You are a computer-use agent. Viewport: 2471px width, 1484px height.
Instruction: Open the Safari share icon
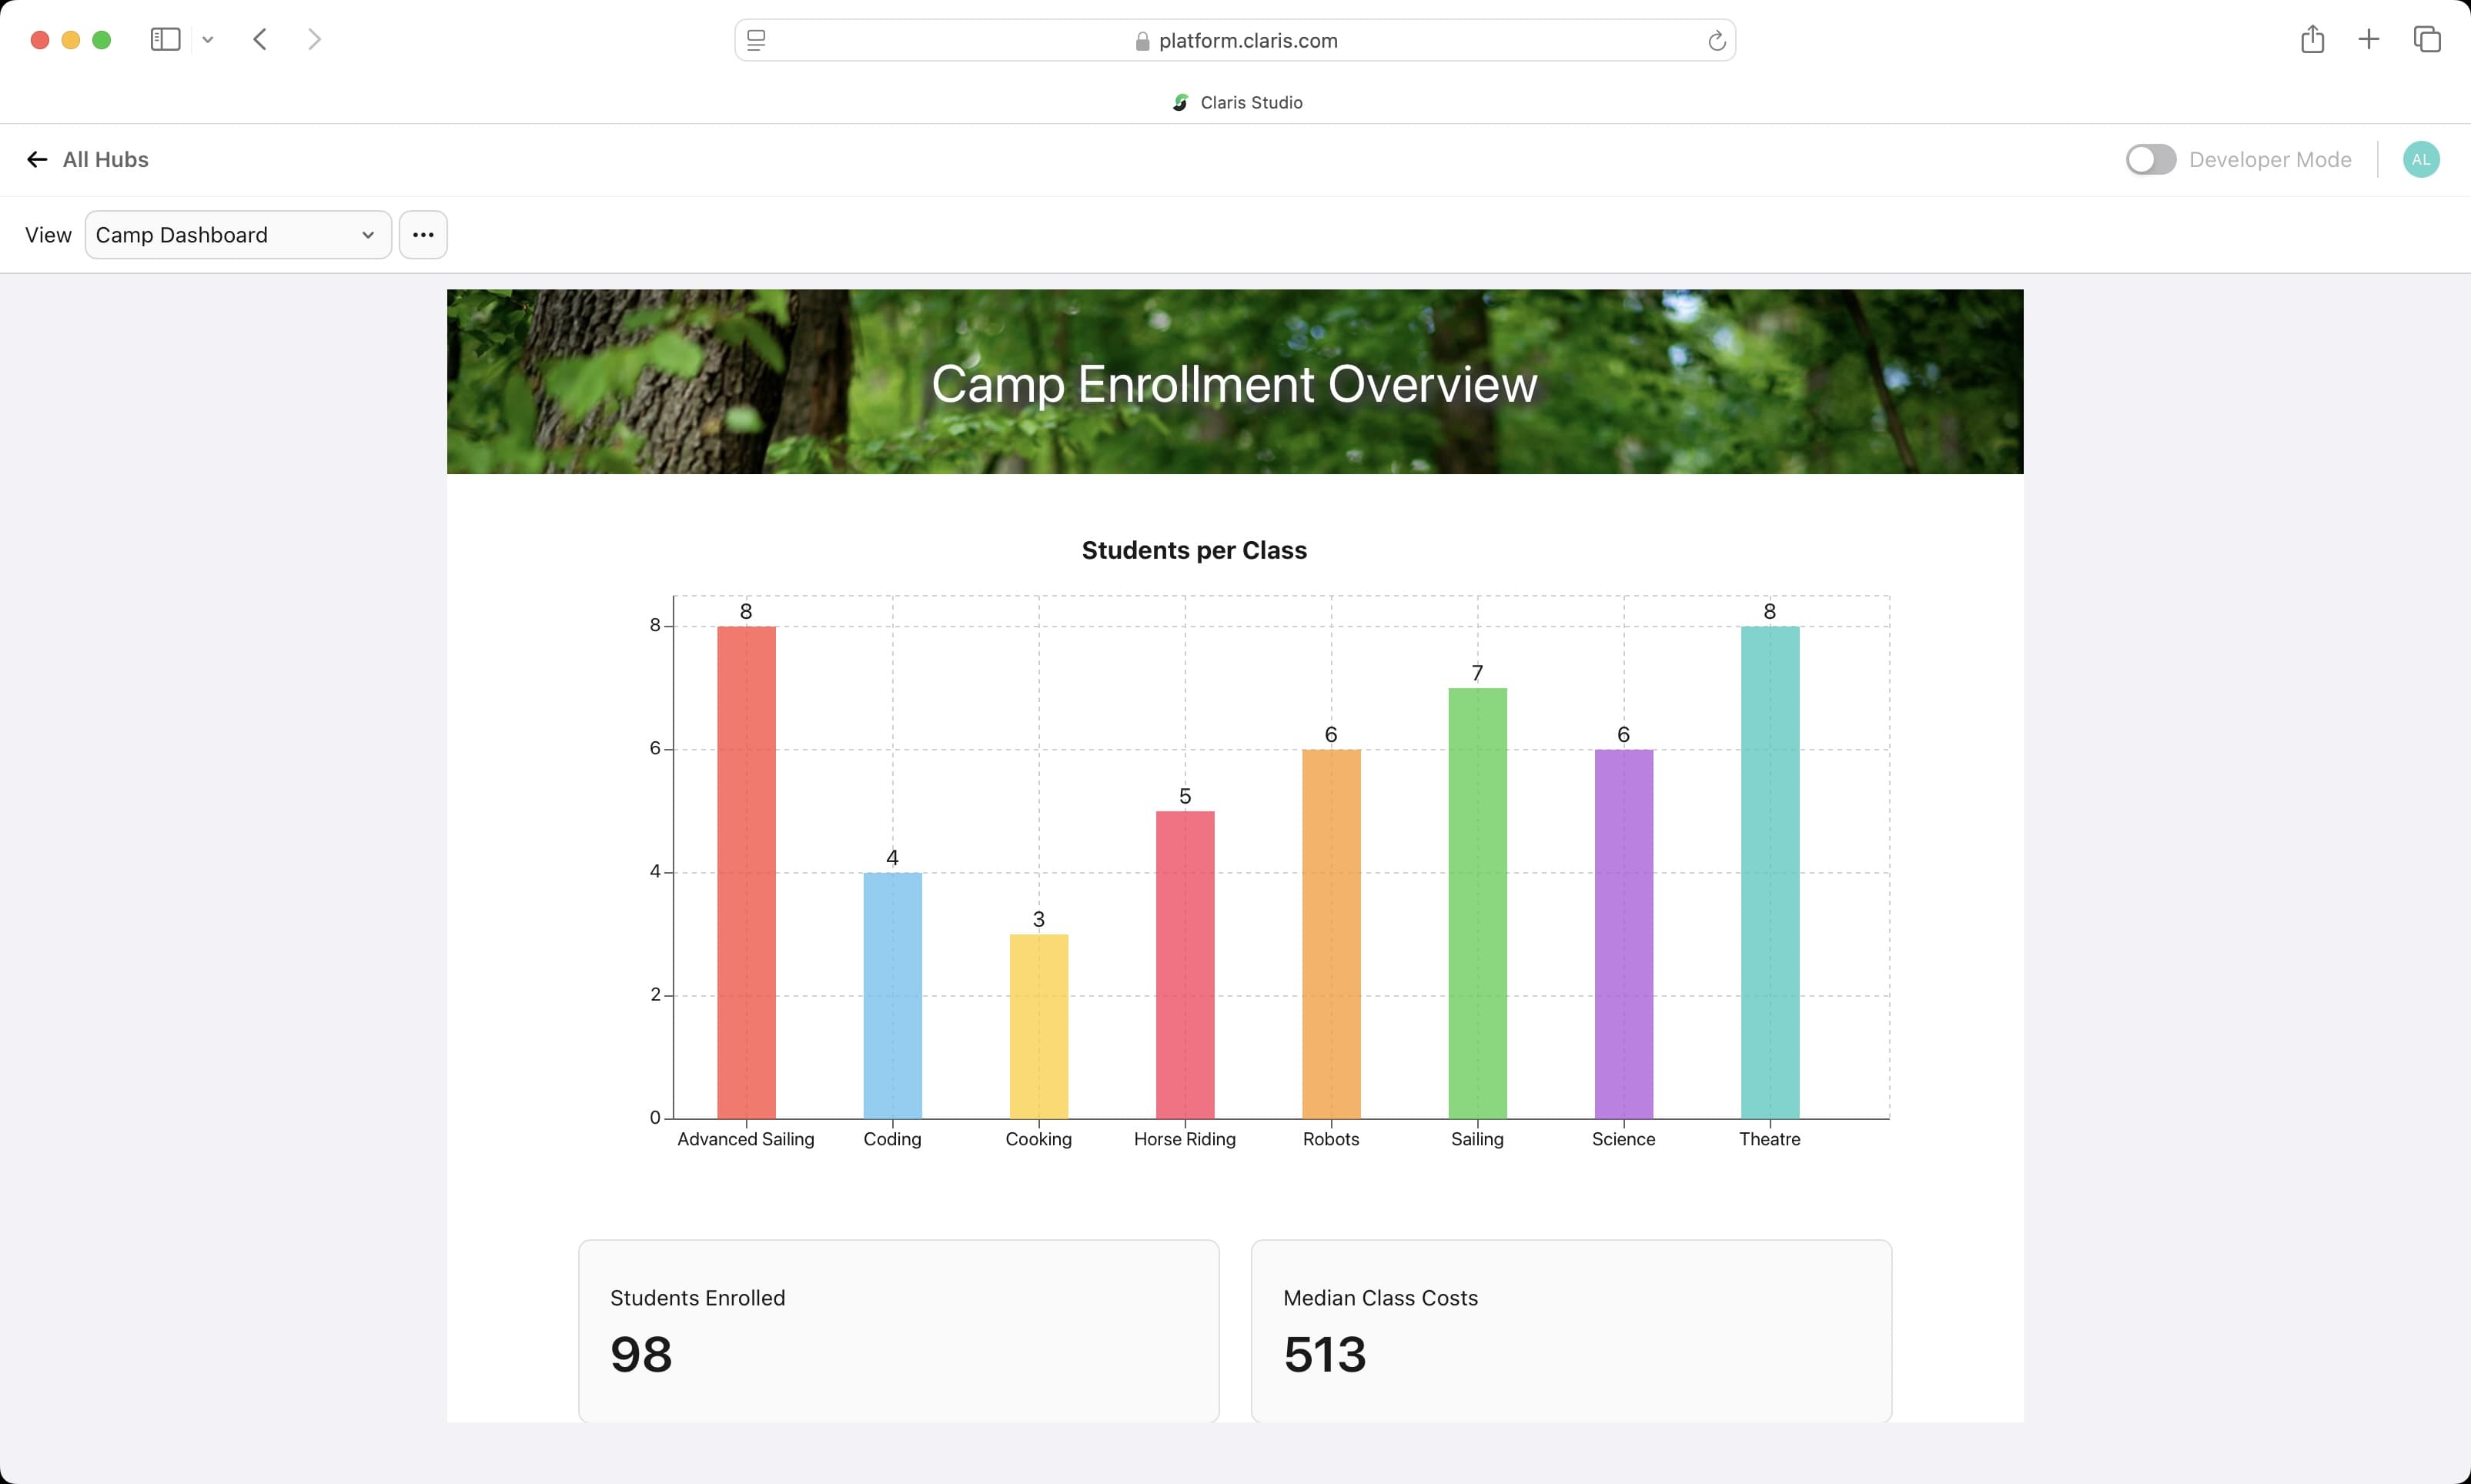click(x=2312, y=40)
